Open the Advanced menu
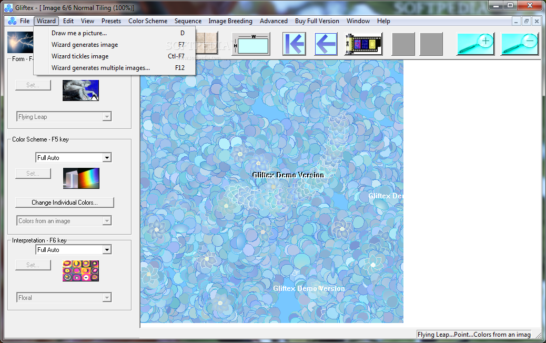This screenshot has width=546, height=343. coord(274,21)
